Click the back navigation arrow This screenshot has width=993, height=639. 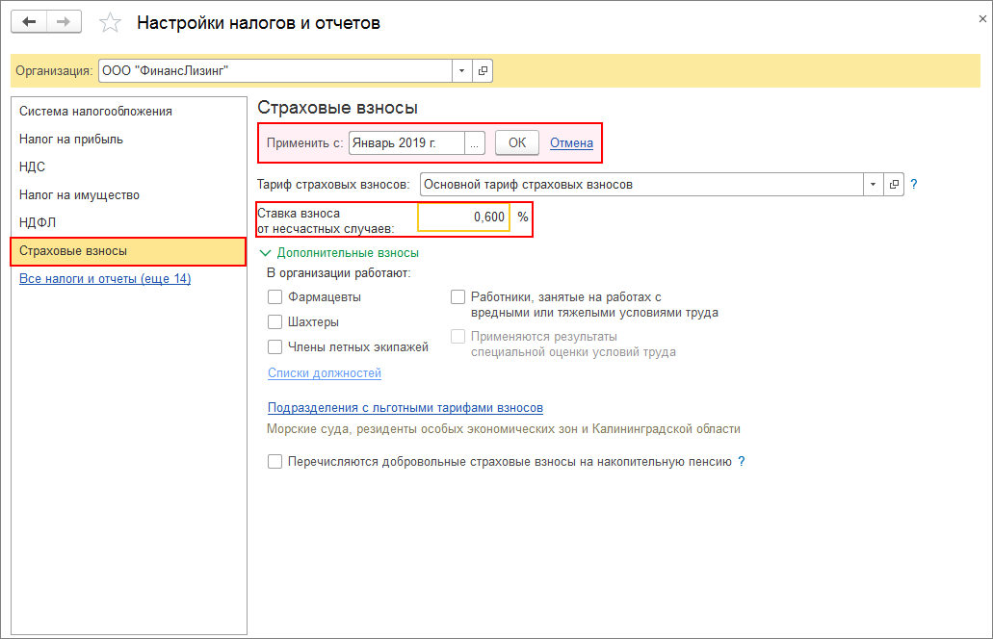coord(29,22)
